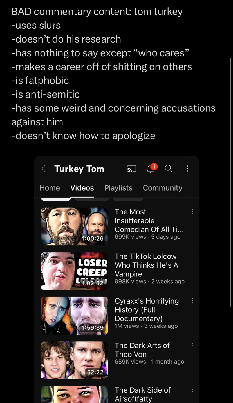The height and width of the screenshot is (403, 233).
Task: Play the Theo Von video thumbnail
Action: (x=74, y=360)
